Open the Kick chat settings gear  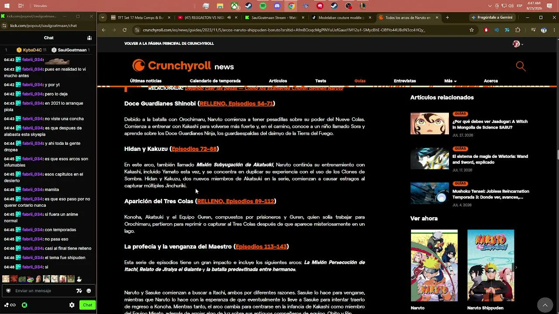pyautogui.click(x=72, y=305)
